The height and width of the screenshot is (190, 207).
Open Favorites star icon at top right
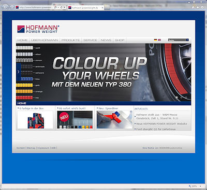coord(198,7)
